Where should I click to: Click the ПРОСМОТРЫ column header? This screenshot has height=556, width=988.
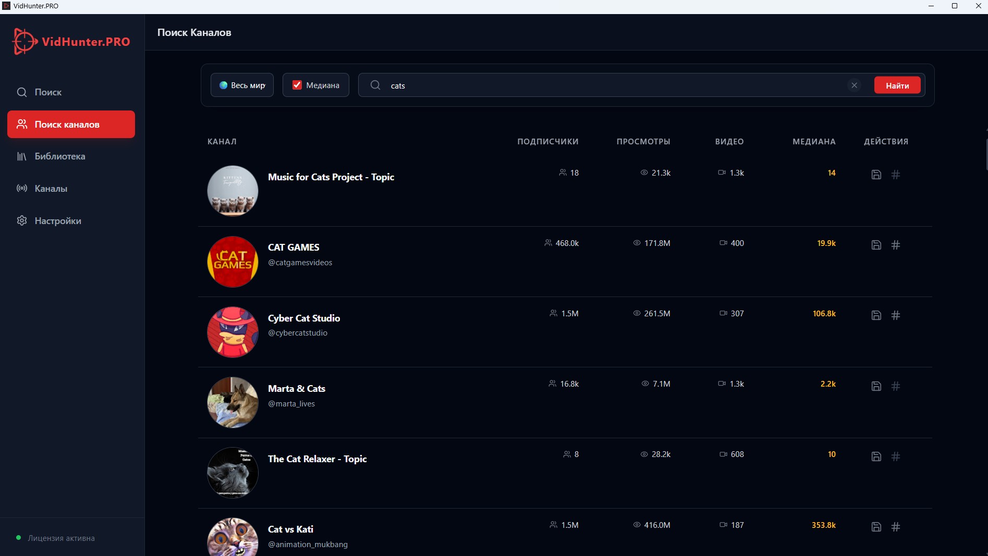[x=643, y=142]
